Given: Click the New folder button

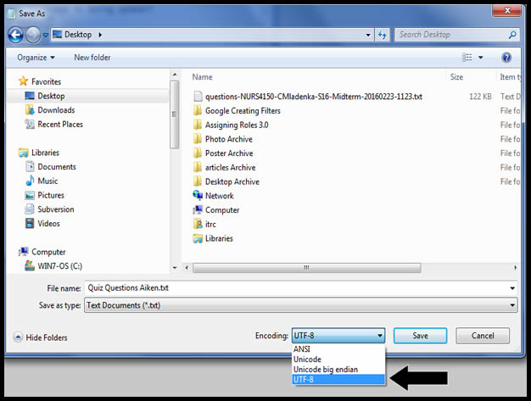Looking at the screenshot, I should point(92,58).
